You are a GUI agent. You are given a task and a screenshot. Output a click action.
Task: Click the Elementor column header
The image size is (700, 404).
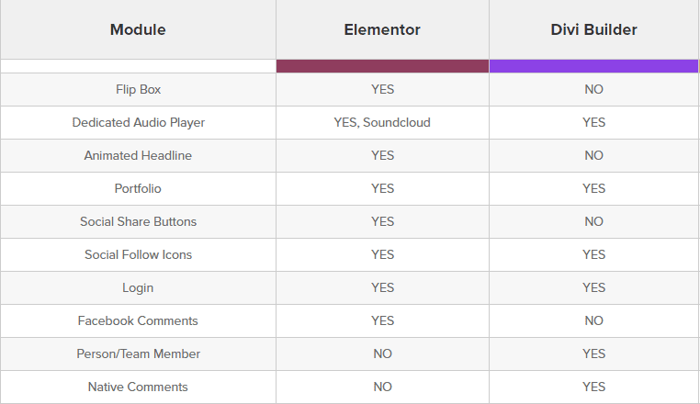tap(382, 29)
